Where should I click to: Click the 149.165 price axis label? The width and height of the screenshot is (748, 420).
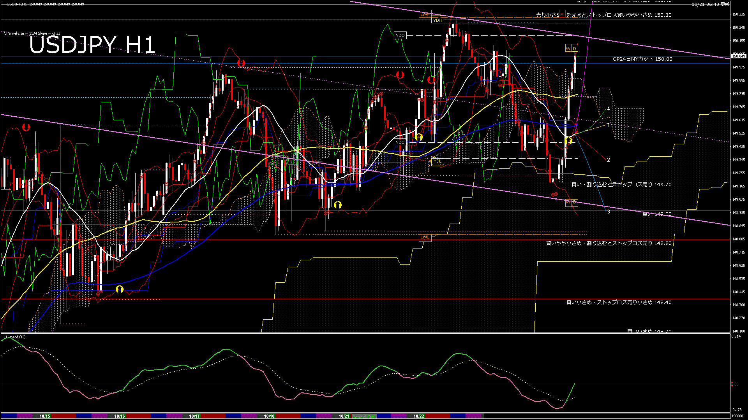click(739, 186)
